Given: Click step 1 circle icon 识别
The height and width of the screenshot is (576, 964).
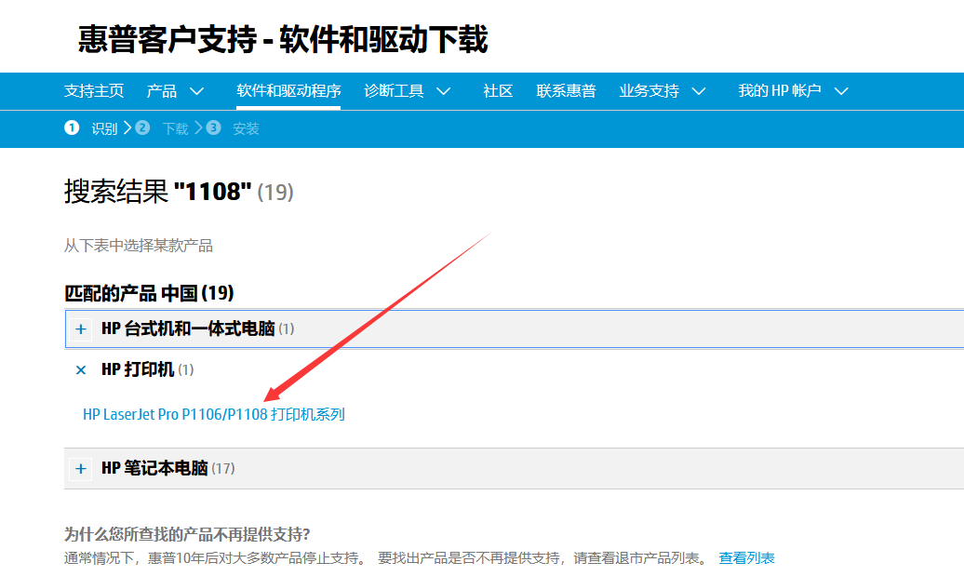Looking at the screenshot, I should click(x=72, y=127).
